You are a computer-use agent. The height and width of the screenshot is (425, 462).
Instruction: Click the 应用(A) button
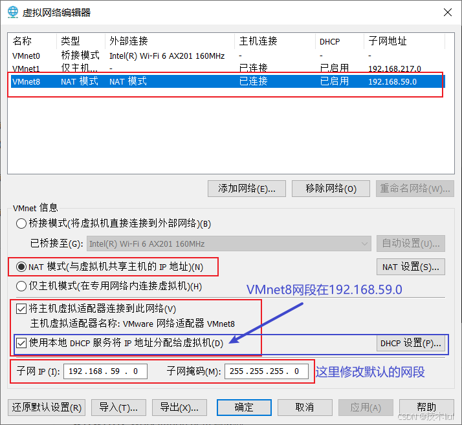(x=366, y=408)
